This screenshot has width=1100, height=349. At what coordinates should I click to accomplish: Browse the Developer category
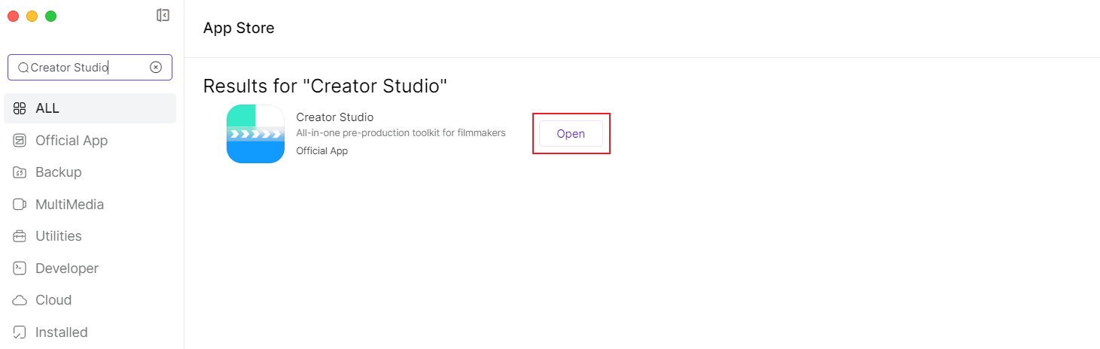(x=67, y=269)
